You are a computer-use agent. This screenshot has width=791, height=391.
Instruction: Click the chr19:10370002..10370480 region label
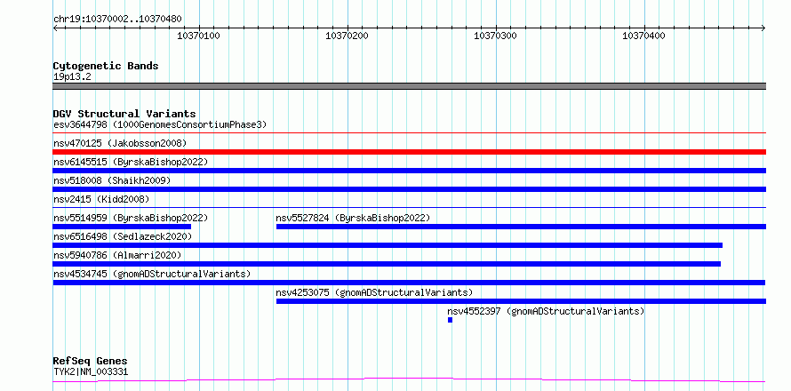click(x=117, y=20)
